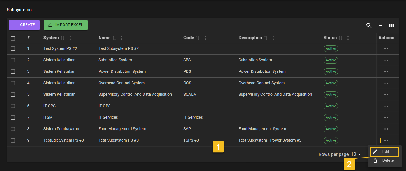This screenshot has width=406, height=171.
Task: Sort by System column arrows
Action: click(63, 38)
